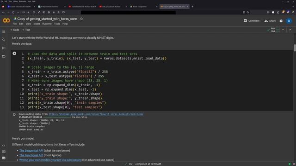
Task: Close the current Colab browser tab
Action: click(187, 6)
